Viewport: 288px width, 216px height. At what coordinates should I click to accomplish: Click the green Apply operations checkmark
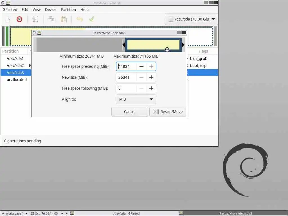pyautogui.click(x=91, y=19)
